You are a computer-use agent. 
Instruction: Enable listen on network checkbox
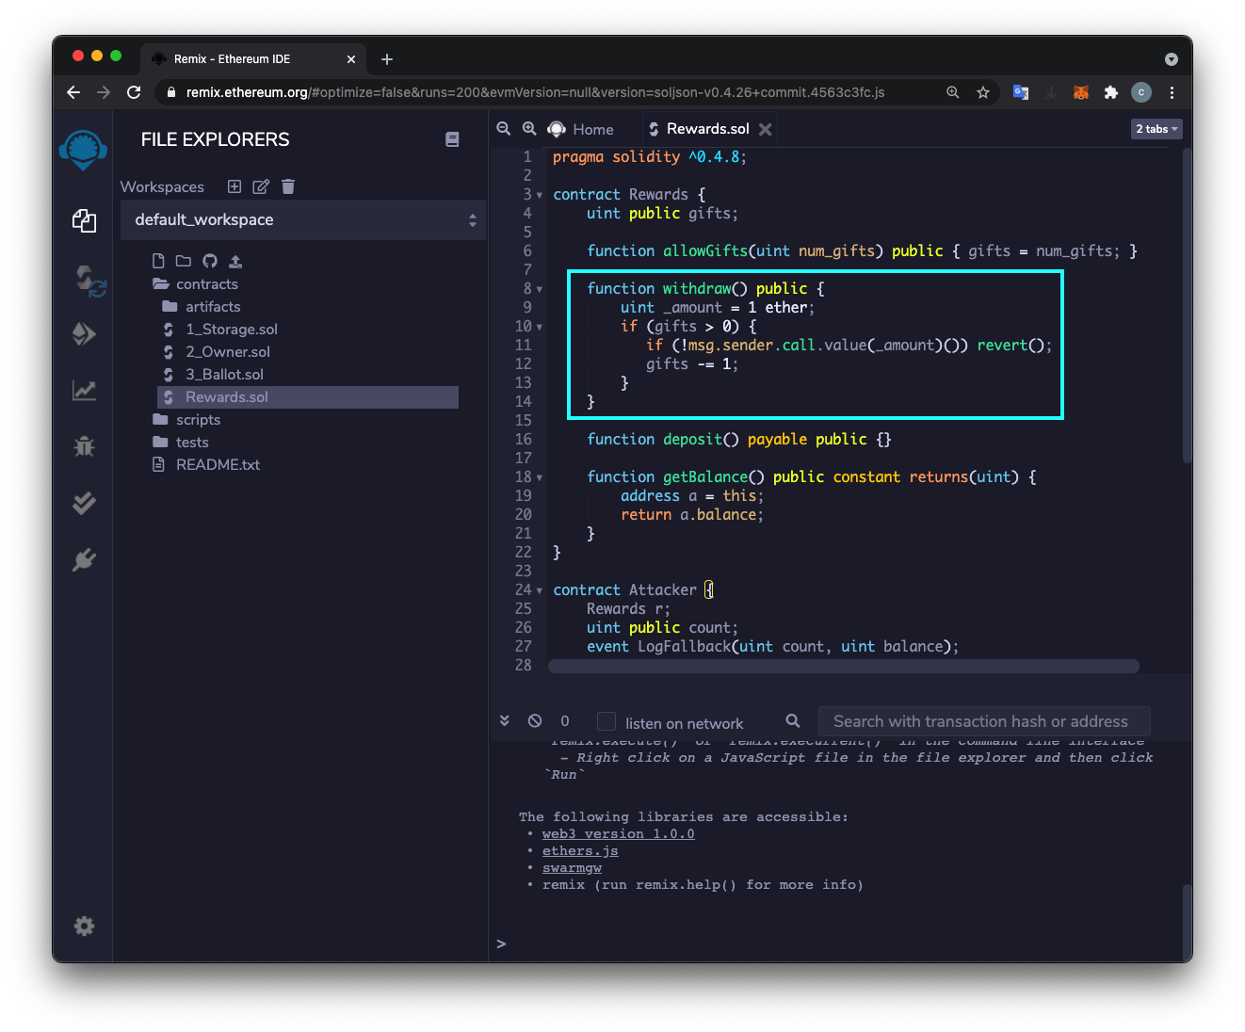click(606, 721)
